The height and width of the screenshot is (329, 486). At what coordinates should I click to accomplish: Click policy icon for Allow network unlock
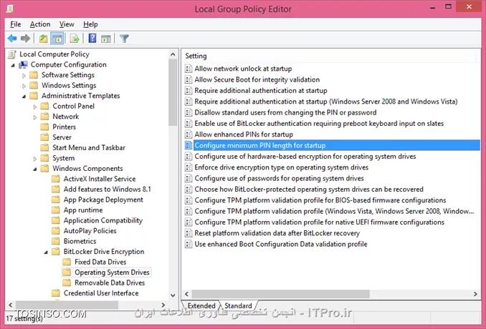coord(188,69)
